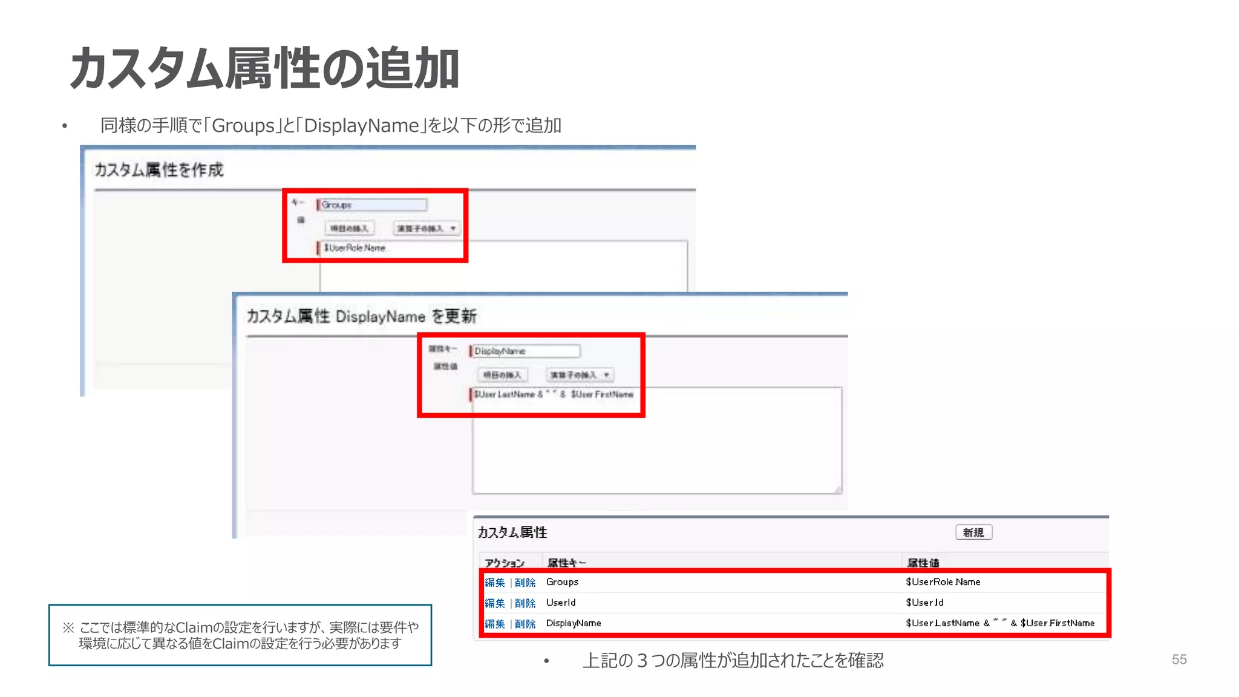Click the field insert button under the Groups key

pos(349,228)
